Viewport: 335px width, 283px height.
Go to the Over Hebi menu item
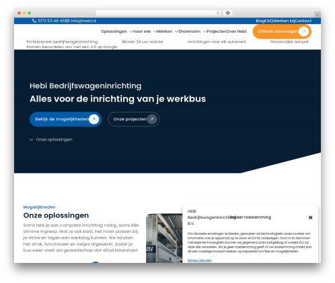coord(237,31)
